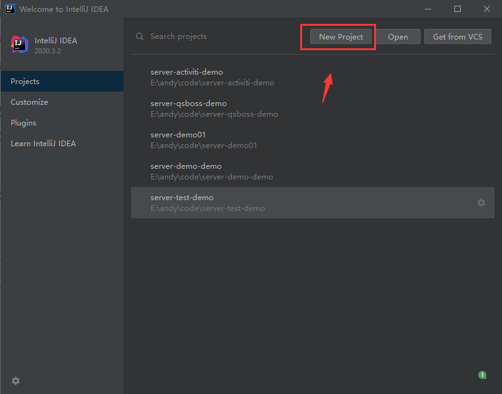The height and width of the screenshot is (394, 502).
Task: Close the Welcome to IntelliJ IDEA window
Action: click(486, 9)
